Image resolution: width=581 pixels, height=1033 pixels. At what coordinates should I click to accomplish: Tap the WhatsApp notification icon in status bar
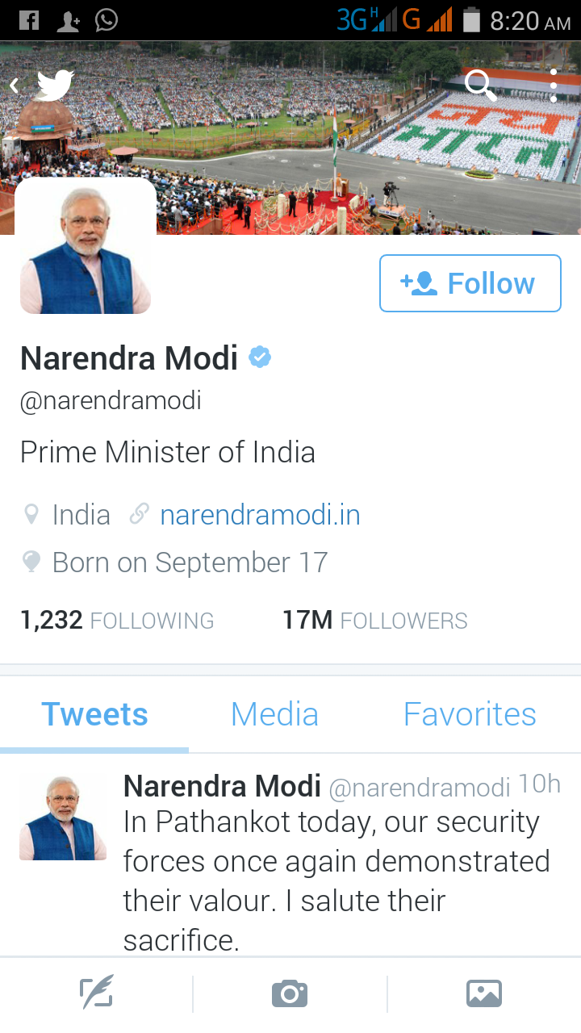pyautogui.click(x=106, y=20)
